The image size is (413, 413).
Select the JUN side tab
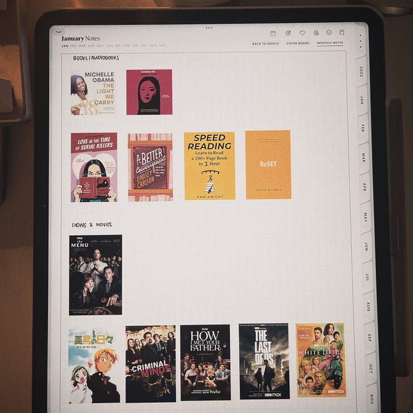(367, 247)
